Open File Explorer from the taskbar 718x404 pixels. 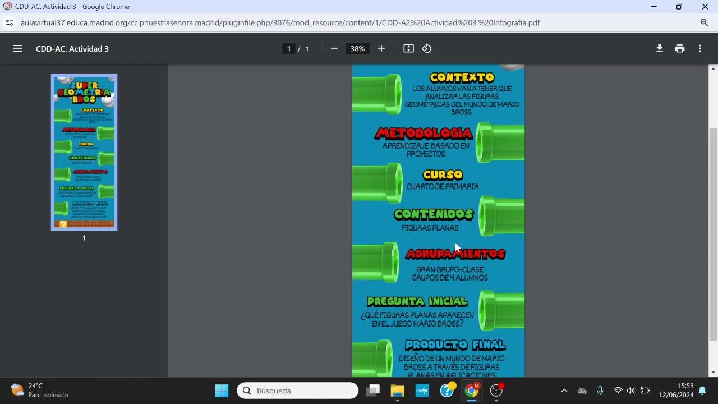tap(397, 391)
